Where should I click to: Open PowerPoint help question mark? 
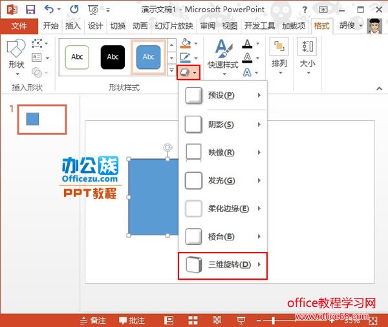tap(305, 10)
